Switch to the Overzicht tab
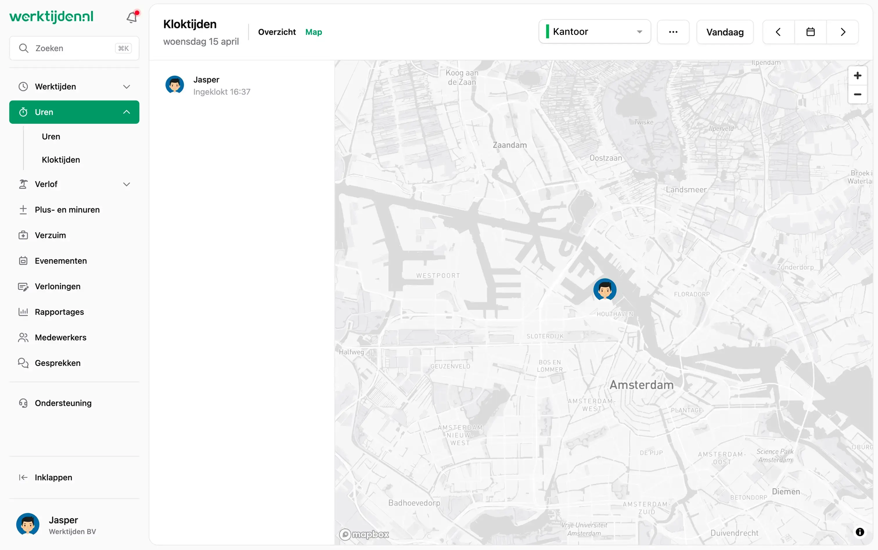 [277, 32]
